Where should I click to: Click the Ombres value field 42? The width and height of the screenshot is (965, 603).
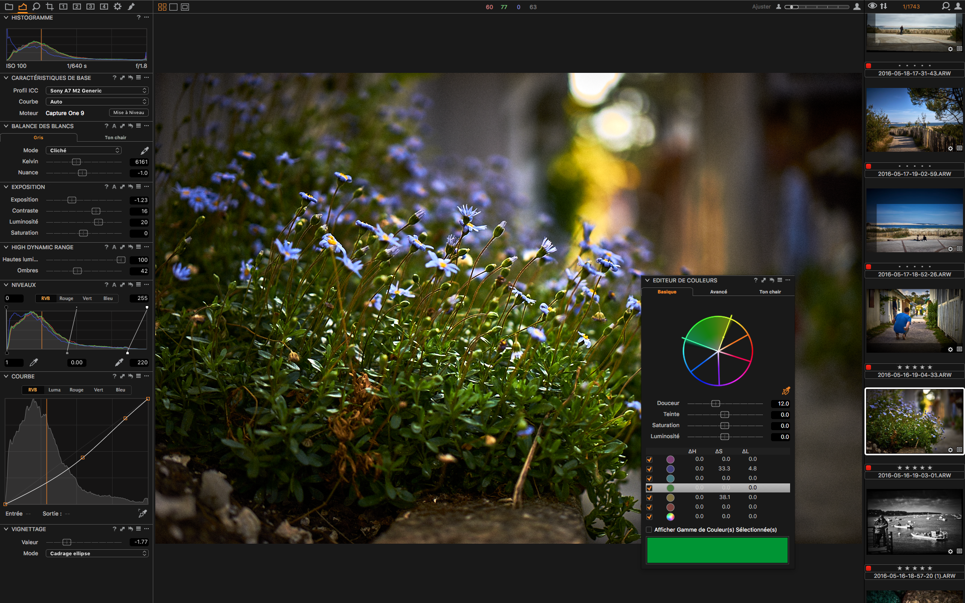[139, 271]
